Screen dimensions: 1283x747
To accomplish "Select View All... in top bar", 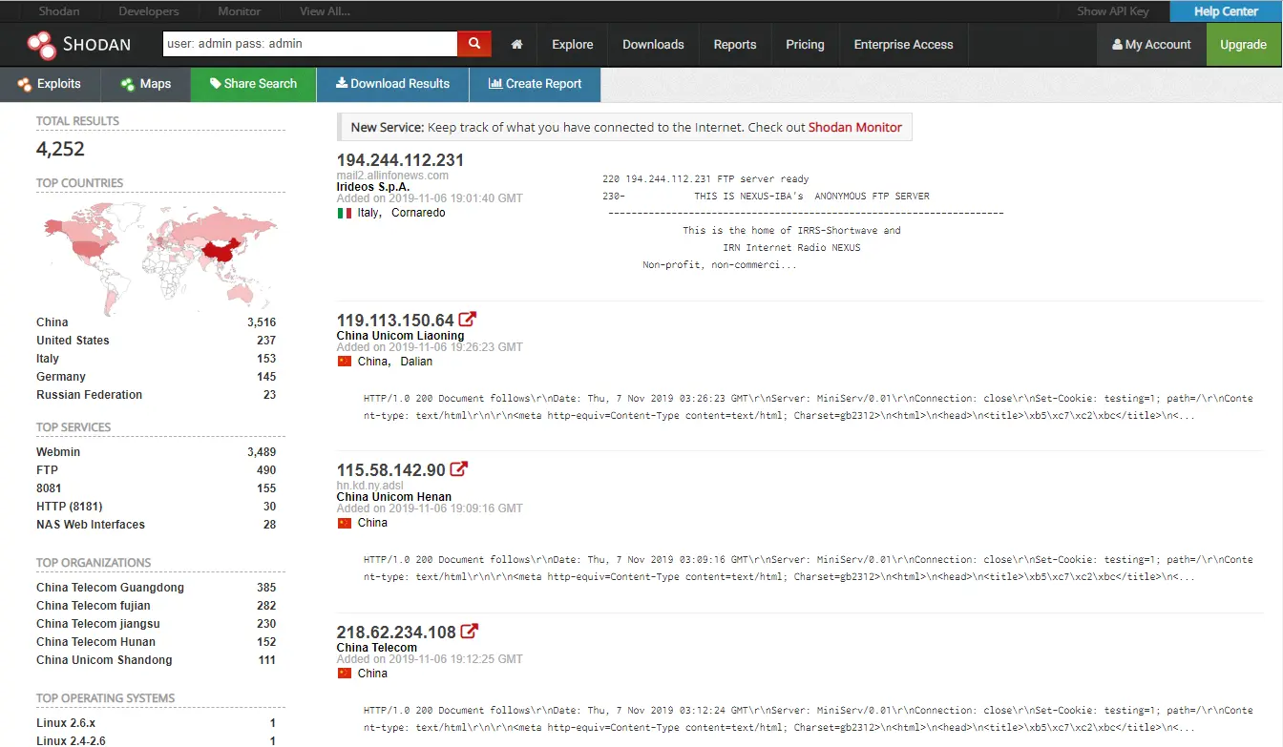I will (325, 11).
